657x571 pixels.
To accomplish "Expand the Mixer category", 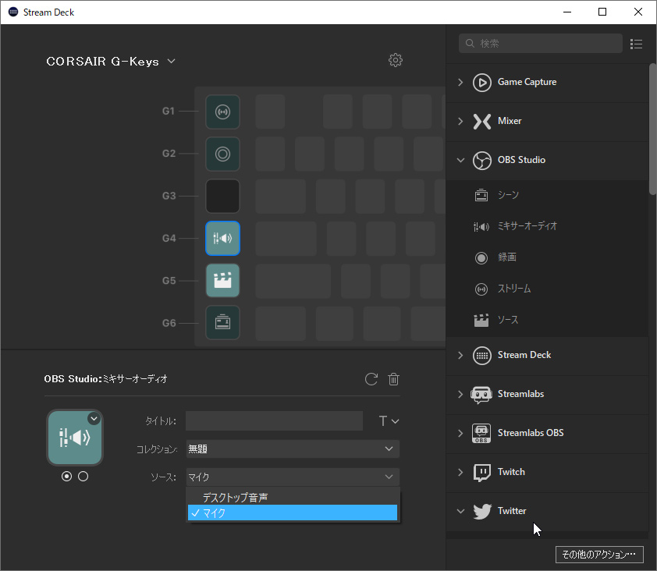I will pos(460,122).
